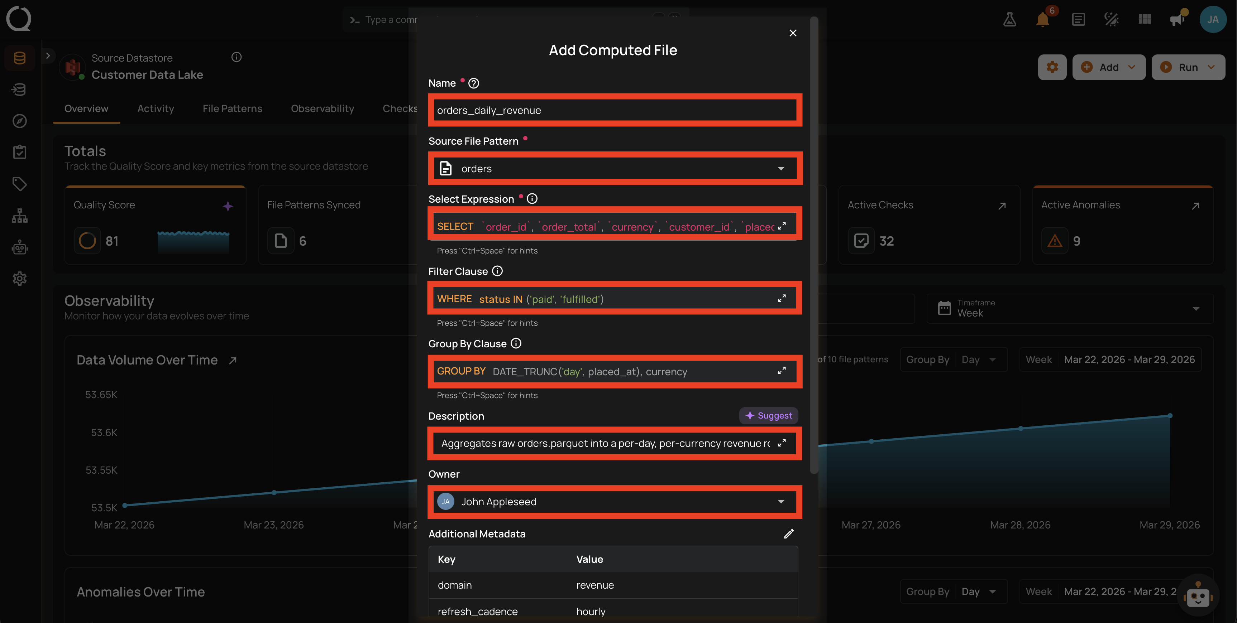Open Data Volume Over Time arrow link
Image resolution: width=1237 pixels, height=623 pixels.
tap(233, 361)
